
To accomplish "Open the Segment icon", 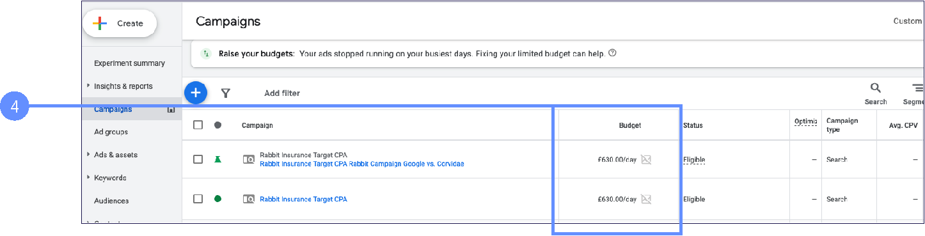I will coord(918,88).
